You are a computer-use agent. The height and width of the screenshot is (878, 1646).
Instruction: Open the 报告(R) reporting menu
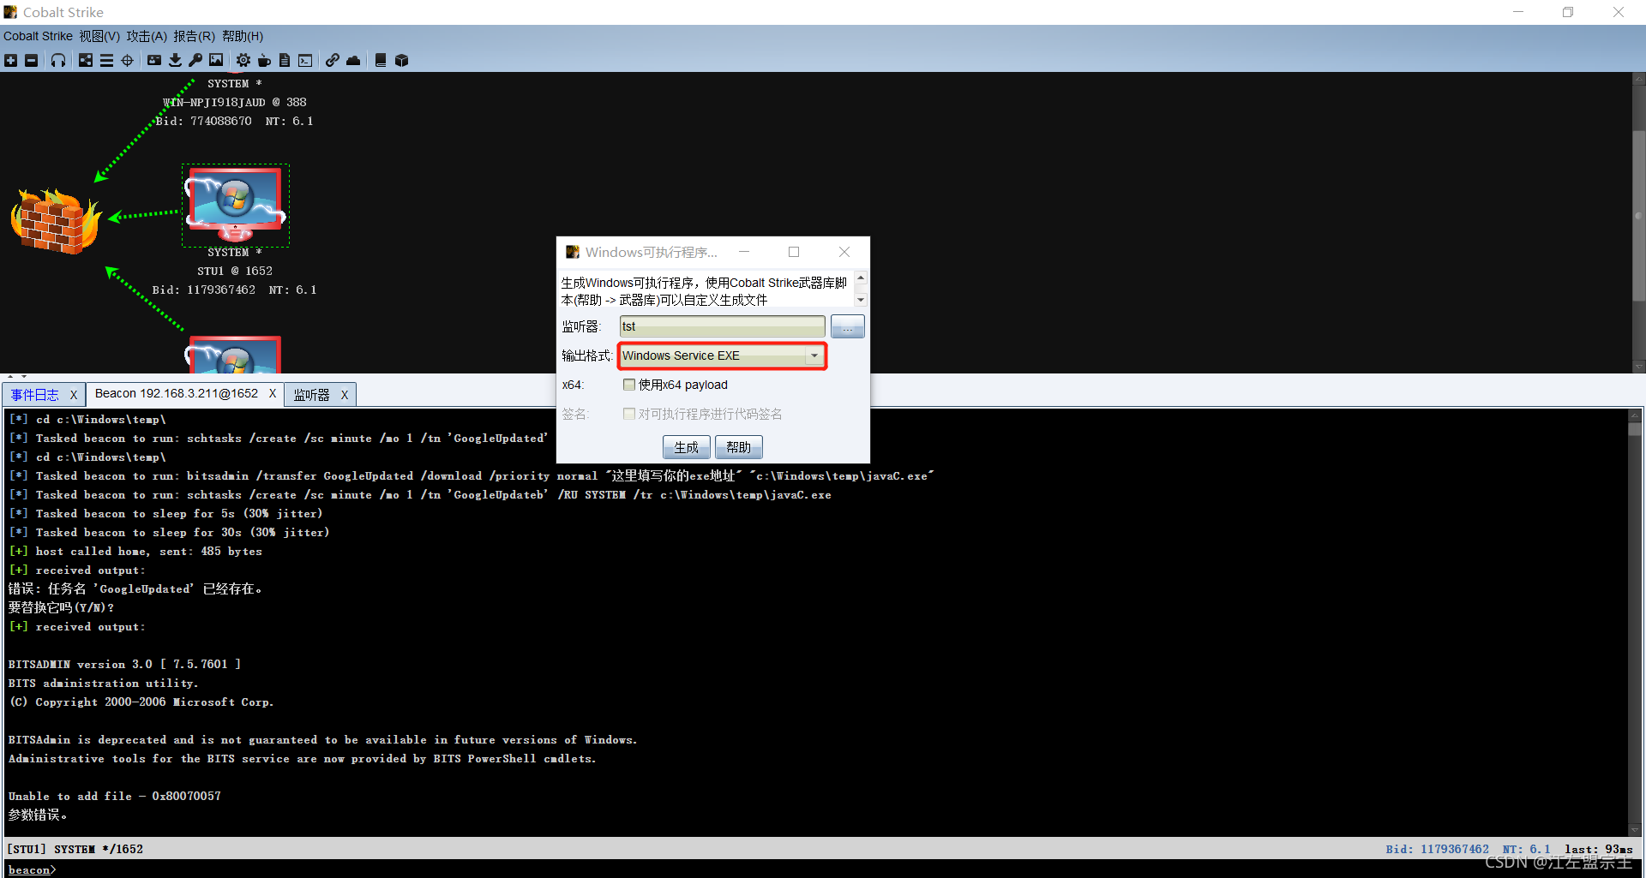click(x=194, y=36)
